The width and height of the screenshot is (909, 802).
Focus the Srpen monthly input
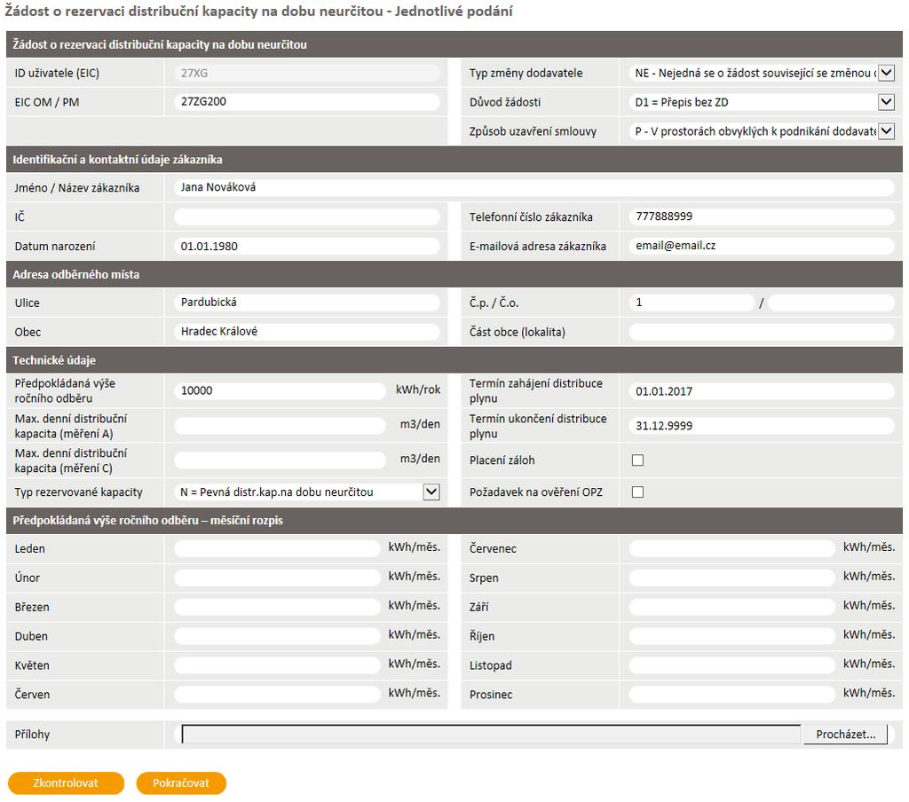pyautogui.click(x=732, y=578)
